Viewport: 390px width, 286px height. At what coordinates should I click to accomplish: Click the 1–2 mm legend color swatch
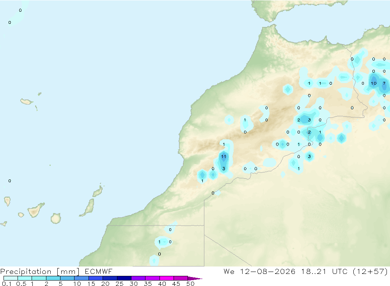(39, 278)
